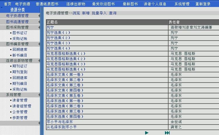The height and width of the screenshot is (135, 219).
Task: Click 新增 link to add resource
Action: coord(86,13)
